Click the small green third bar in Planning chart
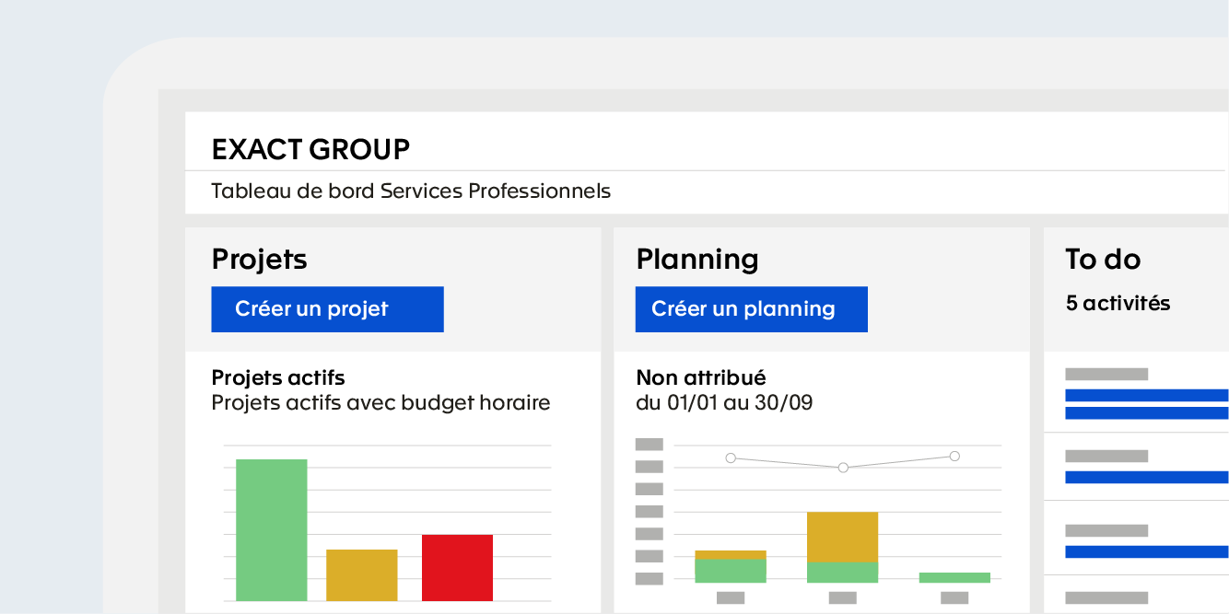Viewport: 1229px width, 614px height. point(954,577)
